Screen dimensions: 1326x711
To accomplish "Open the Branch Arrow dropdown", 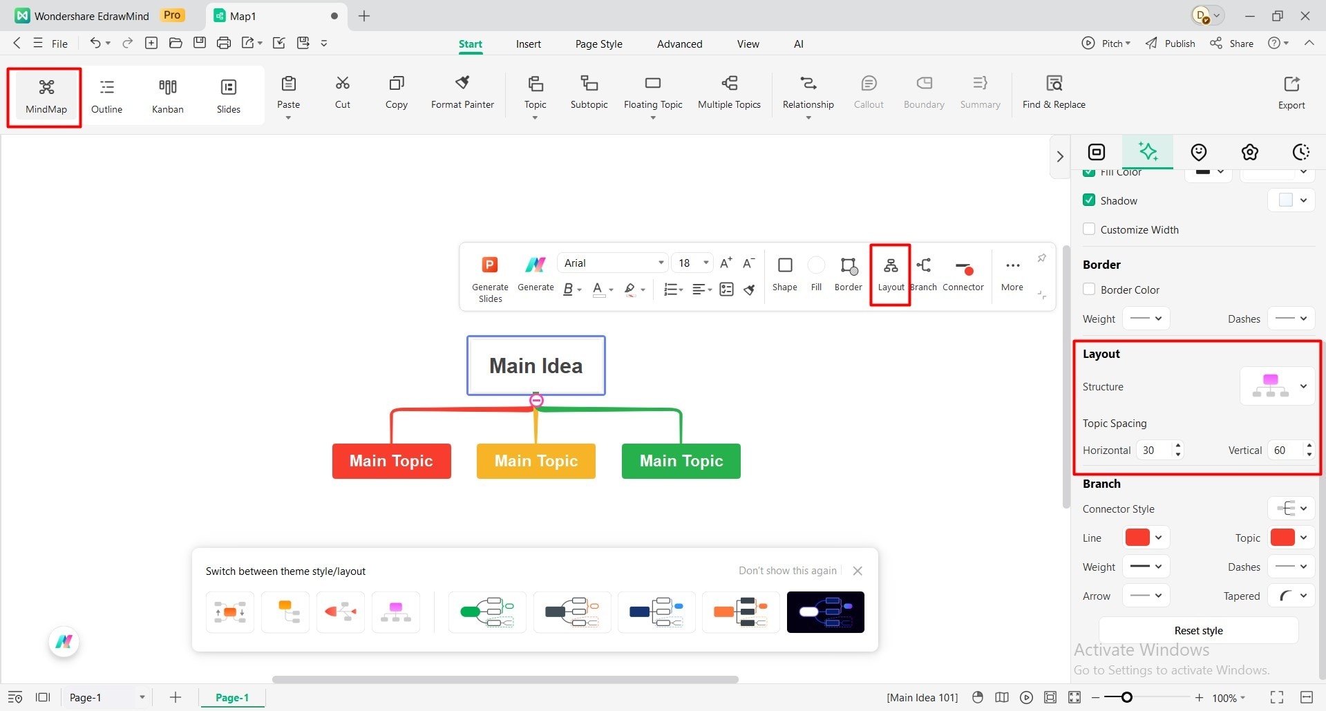I will (1146, 596).
